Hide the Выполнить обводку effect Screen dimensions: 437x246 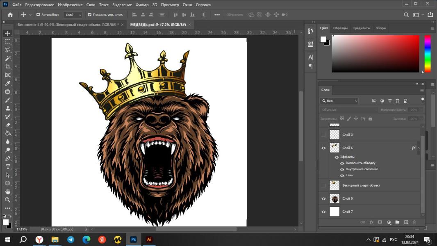click(x=342, y=163)
